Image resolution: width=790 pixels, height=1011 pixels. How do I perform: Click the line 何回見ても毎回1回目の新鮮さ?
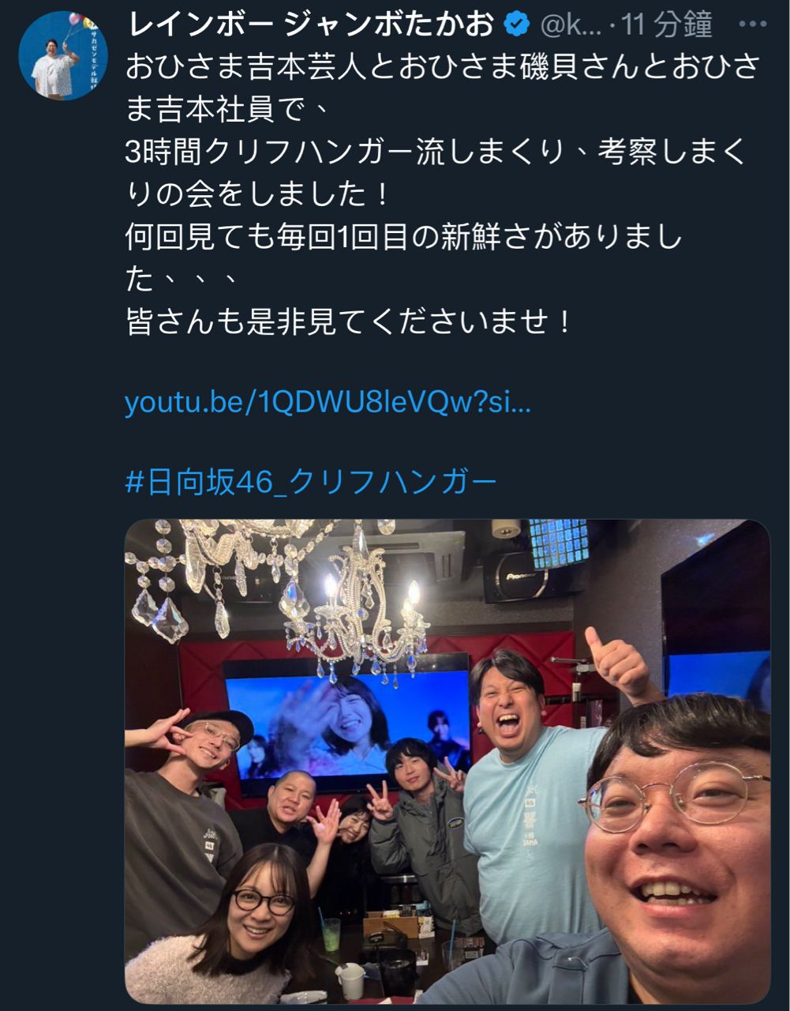click(x=403, y=237)
